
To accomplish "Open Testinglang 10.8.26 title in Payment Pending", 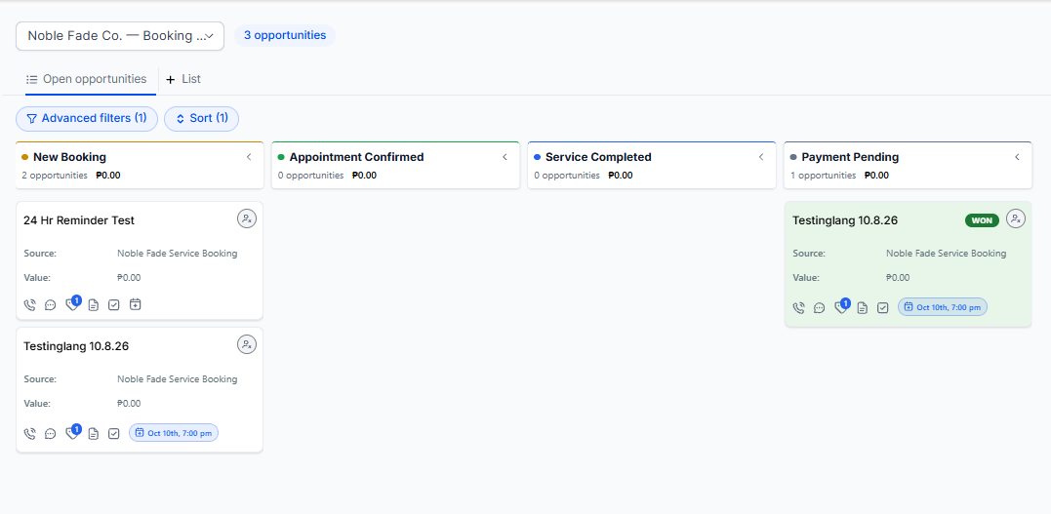I will [x=845, y=220].
